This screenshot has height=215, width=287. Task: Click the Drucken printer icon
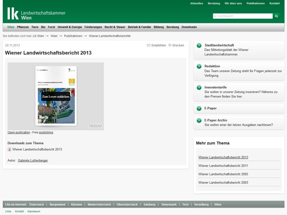pyautogui.click(x=170, y=46)
